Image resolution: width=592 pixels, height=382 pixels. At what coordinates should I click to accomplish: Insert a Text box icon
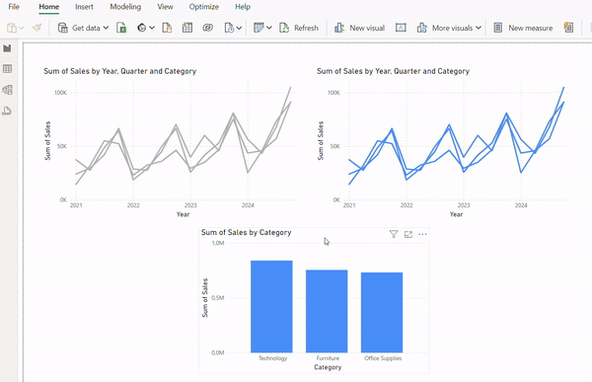pyautogui.click(x=401, y=28)
